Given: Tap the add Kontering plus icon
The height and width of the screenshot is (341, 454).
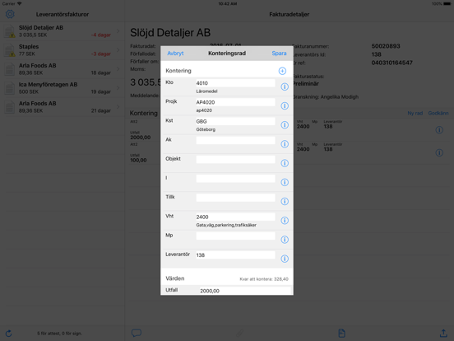Looking at the screenshot, I should pos(282,71).
